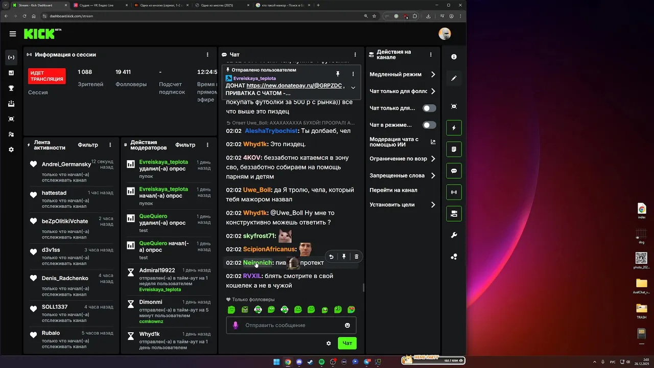
Task: Delete Neironich's chat message with trash icon
Action: pyautogui.click(x=357, y=257)
